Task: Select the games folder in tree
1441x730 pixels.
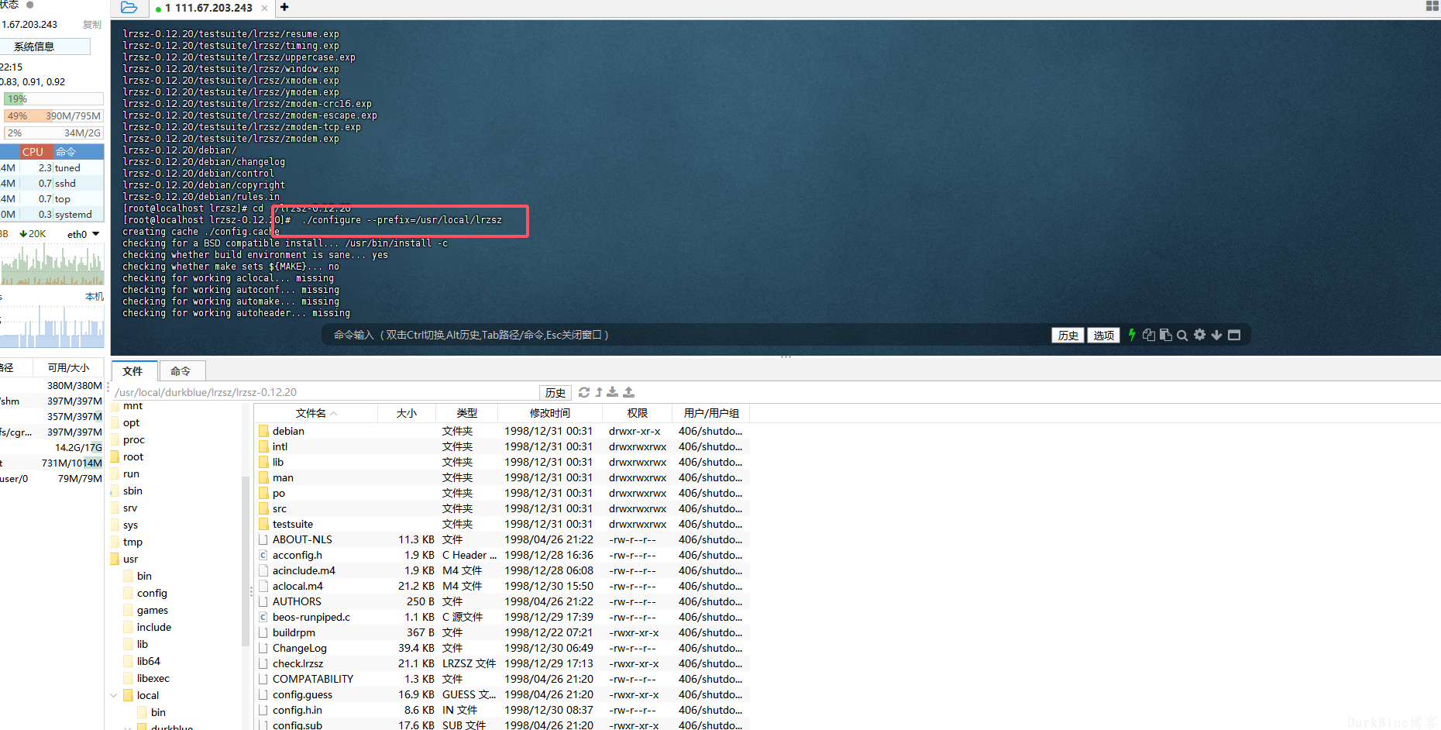Action: point(153,610)
